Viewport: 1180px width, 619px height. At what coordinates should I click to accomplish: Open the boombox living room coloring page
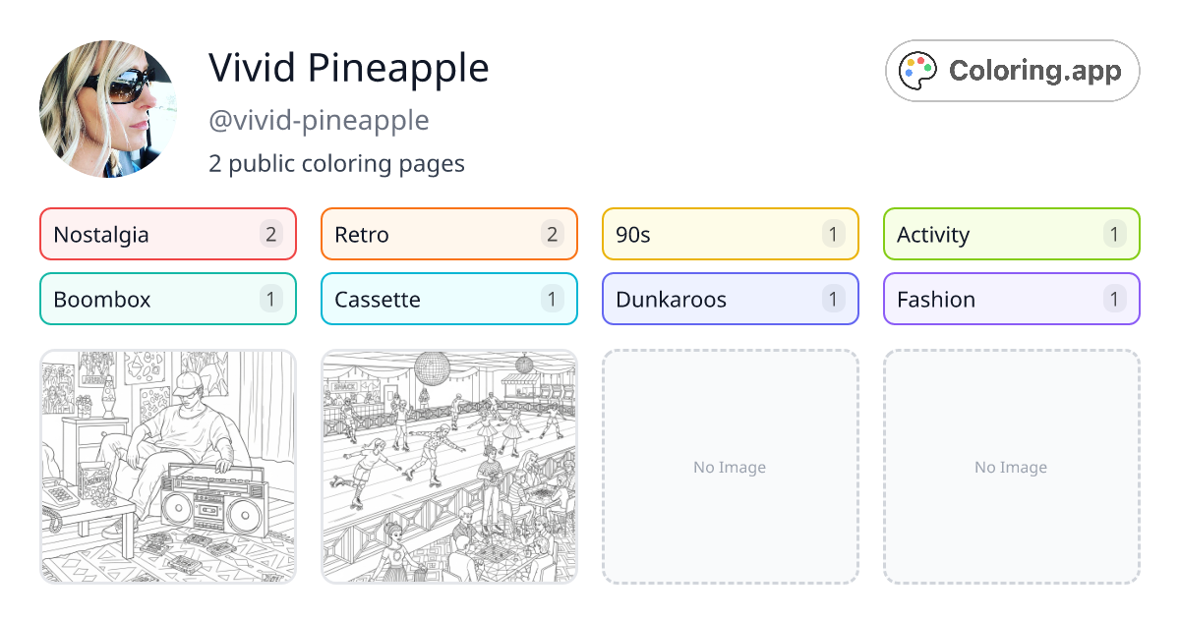[167, 468]
